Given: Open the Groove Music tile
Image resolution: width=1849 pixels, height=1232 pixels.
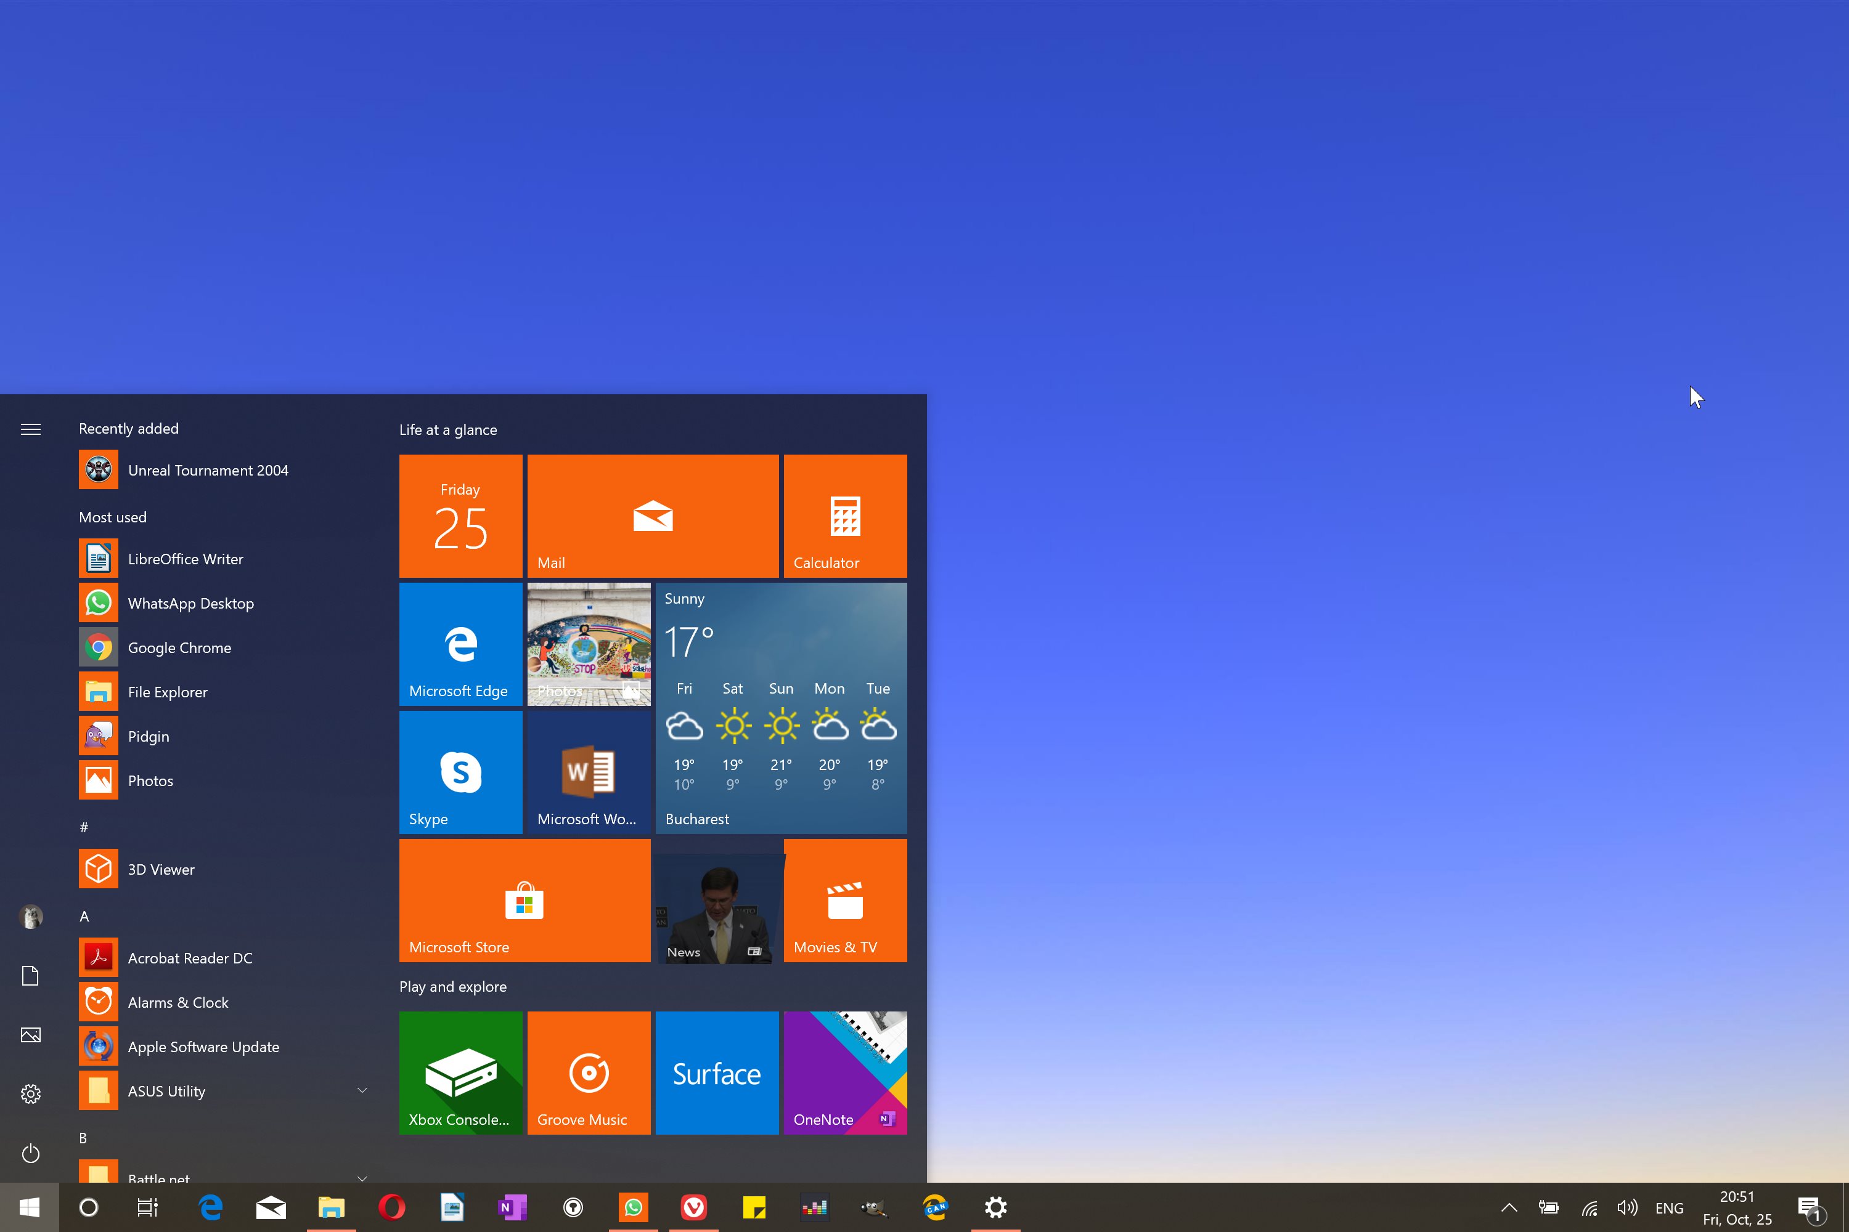Looking at the screenshot, I should (x=589, y=1072).
